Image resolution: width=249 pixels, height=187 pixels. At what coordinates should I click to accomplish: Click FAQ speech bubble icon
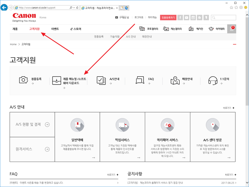140,80
